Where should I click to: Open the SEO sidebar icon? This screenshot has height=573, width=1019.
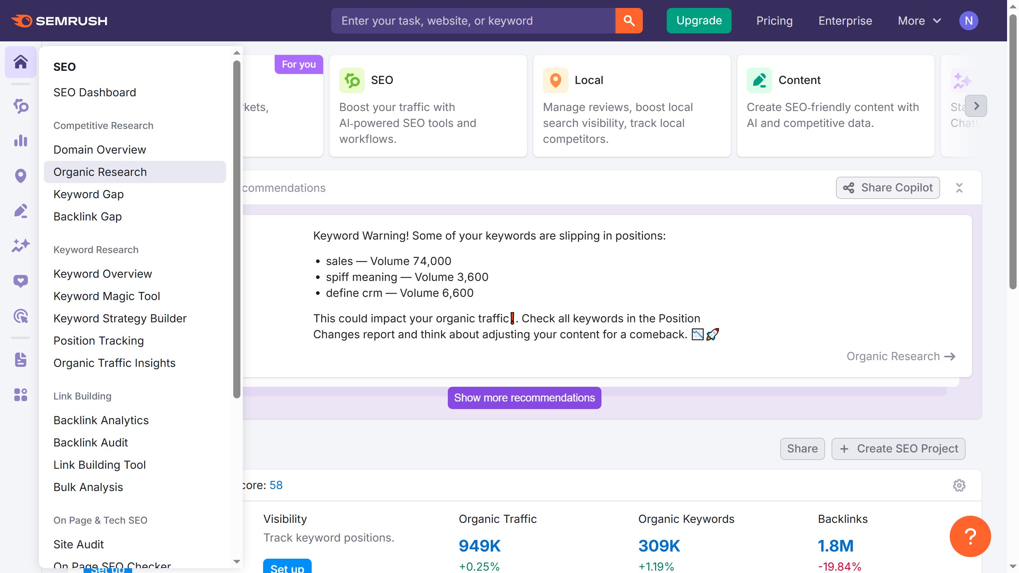point(21,106)
